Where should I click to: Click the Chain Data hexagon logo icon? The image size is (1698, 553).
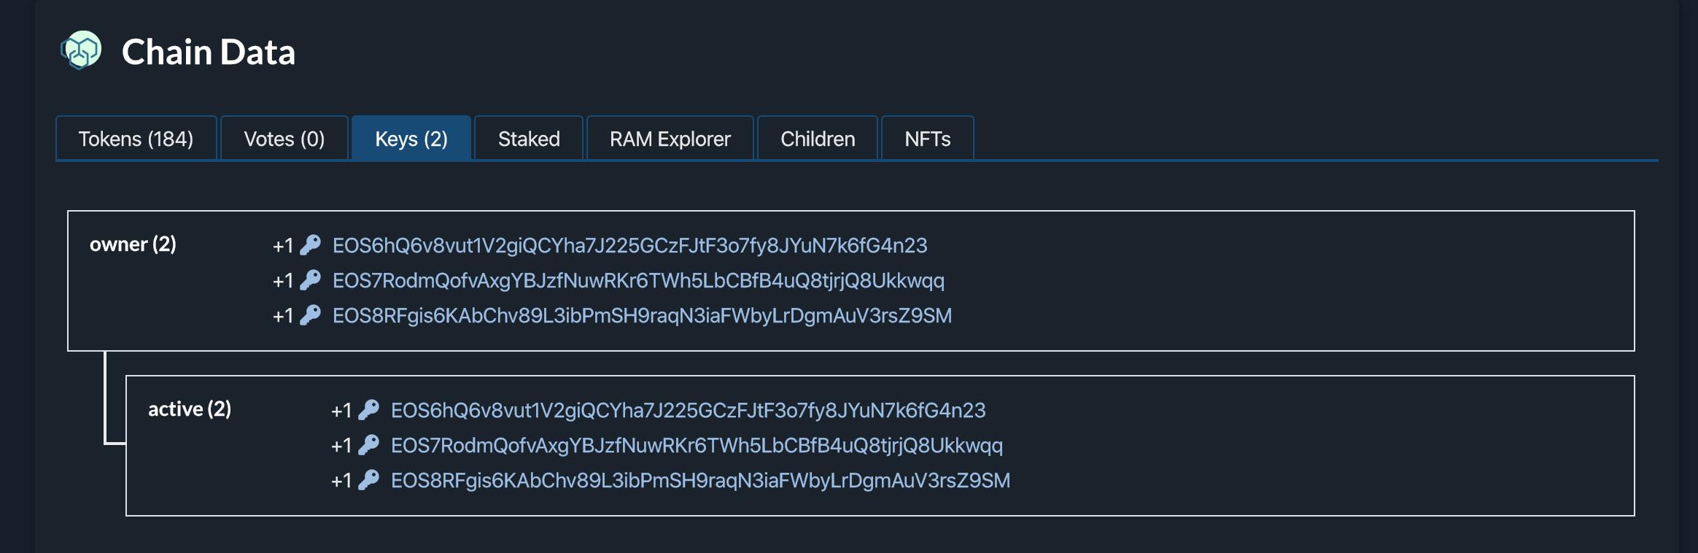(81, 50)
